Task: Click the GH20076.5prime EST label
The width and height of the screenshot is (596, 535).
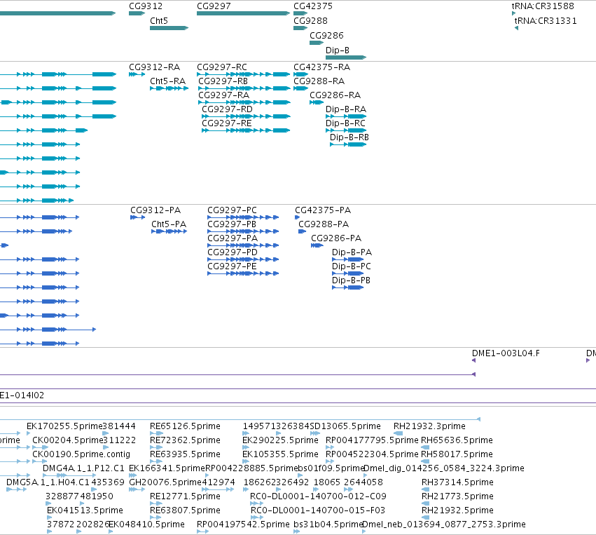Action: (165, 482)
